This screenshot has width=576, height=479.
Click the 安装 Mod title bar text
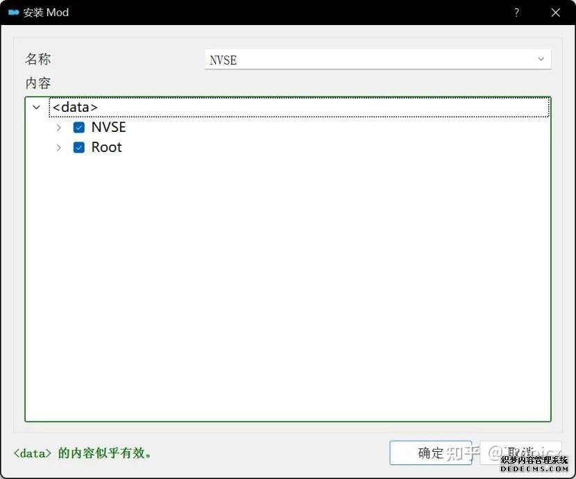[46, 12]
